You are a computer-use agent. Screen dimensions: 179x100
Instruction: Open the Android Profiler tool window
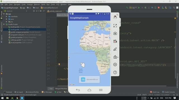pyautogui.click(x=32, y=92)
